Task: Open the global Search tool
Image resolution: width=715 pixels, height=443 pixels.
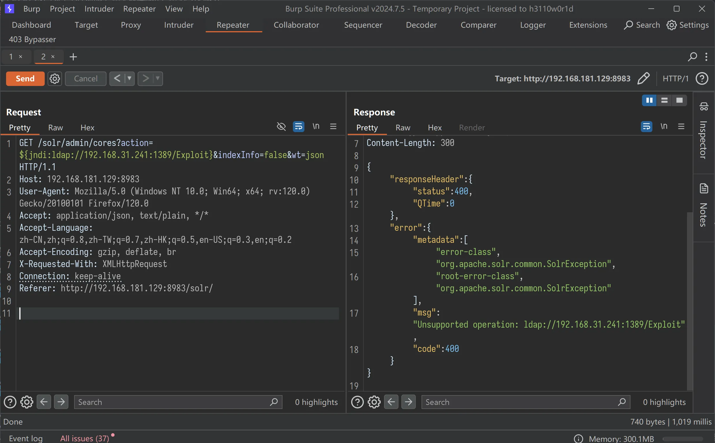Action: pos(642,25)
